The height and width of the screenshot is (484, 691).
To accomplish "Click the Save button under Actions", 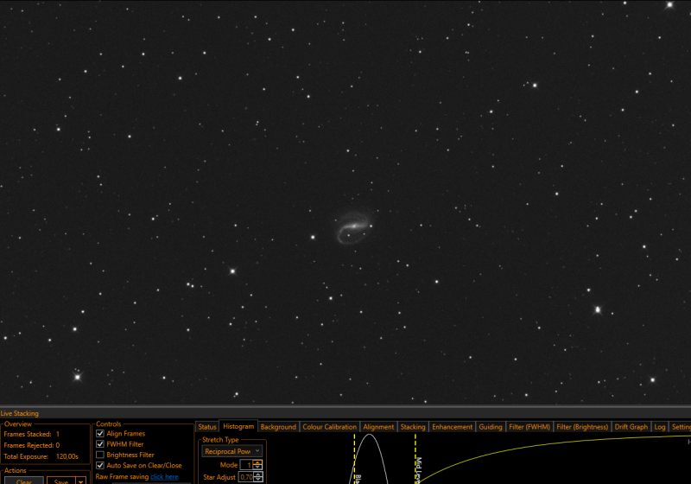I will (x=60, y=481).
